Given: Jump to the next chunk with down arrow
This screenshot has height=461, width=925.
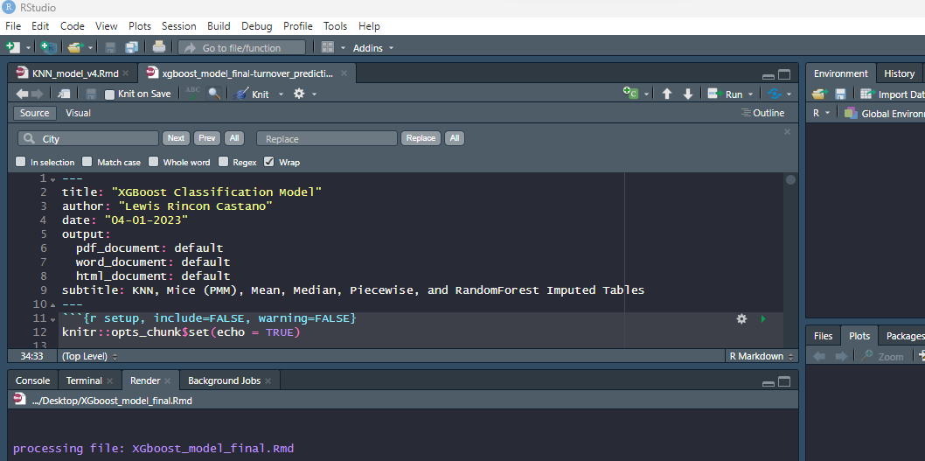Looking at the screenshot, I should click(x=688, y=94).
